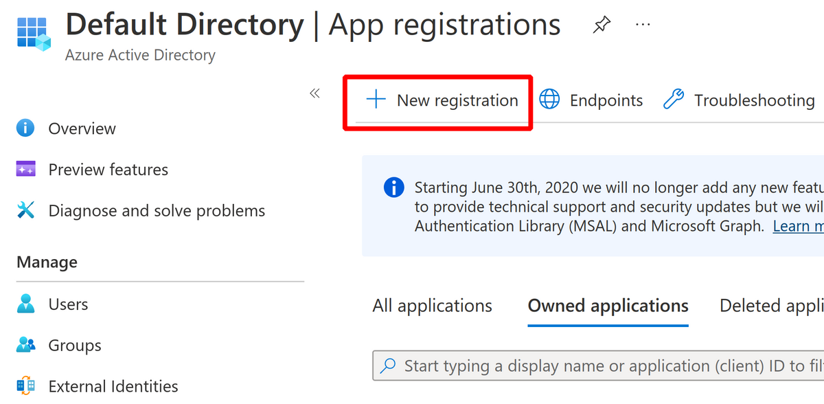Screen dimensions: 824x404
Task: Pin App registrations to dashboard
Action: [x=601, y=24]
